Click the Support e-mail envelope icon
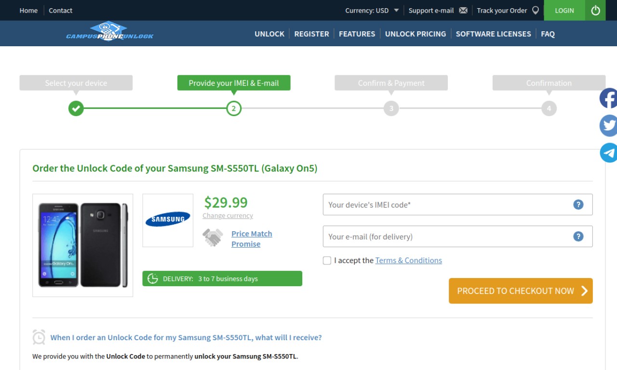The image size is (617, 370). click(463, 10)
